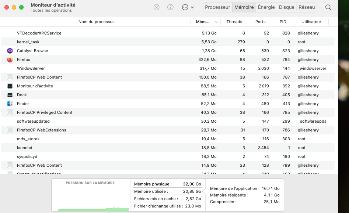This screenshot has width=349, height=213.
Task: Click the 3 454 ports value for launchd
Action: [264, 148]
